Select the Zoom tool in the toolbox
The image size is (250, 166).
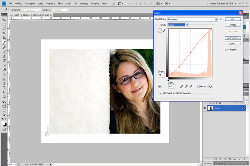click(4, 114)
